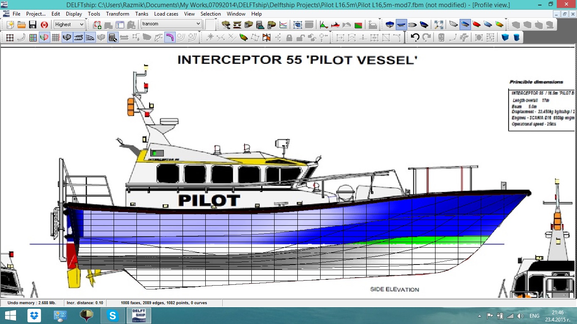Viewport: 577px width, 324px height.
Task: Switch to the body plan view icon
Action: tap(389, 24)
